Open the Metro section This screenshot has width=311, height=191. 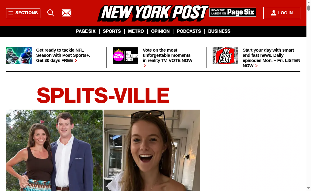(136, 31)
